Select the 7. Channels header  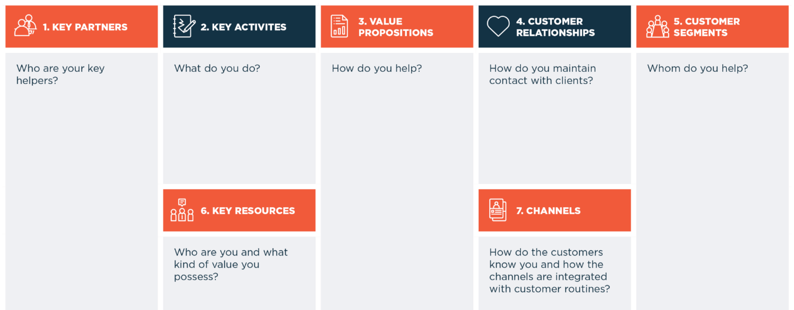click(x=555, y=210)
